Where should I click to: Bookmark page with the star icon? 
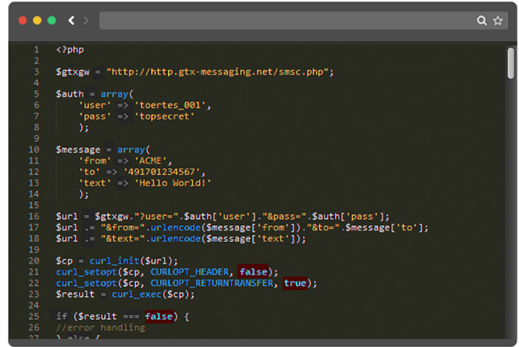[498, 21]
